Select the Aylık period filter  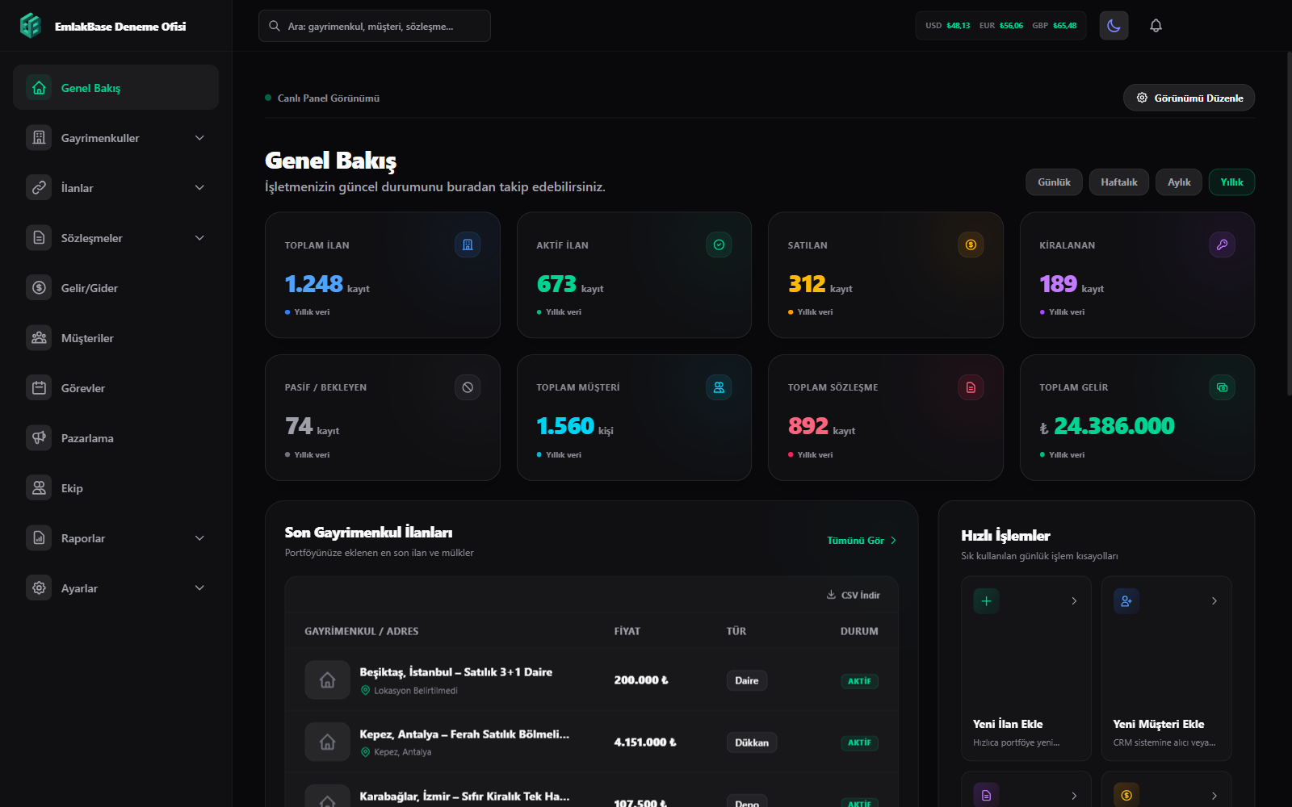click(1179, 182)
